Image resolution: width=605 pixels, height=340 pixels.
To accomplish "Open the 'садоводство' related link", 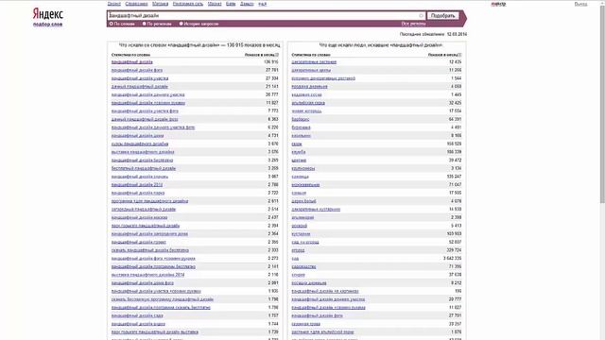I will pyautogui.click(x=303, y=266).
